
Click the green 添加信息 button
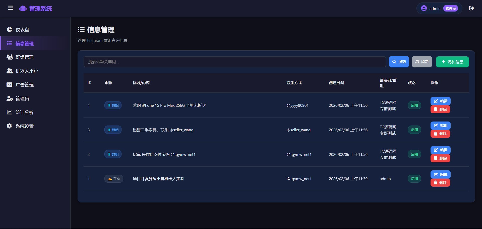pyautogui.click(x=452, y=62)
